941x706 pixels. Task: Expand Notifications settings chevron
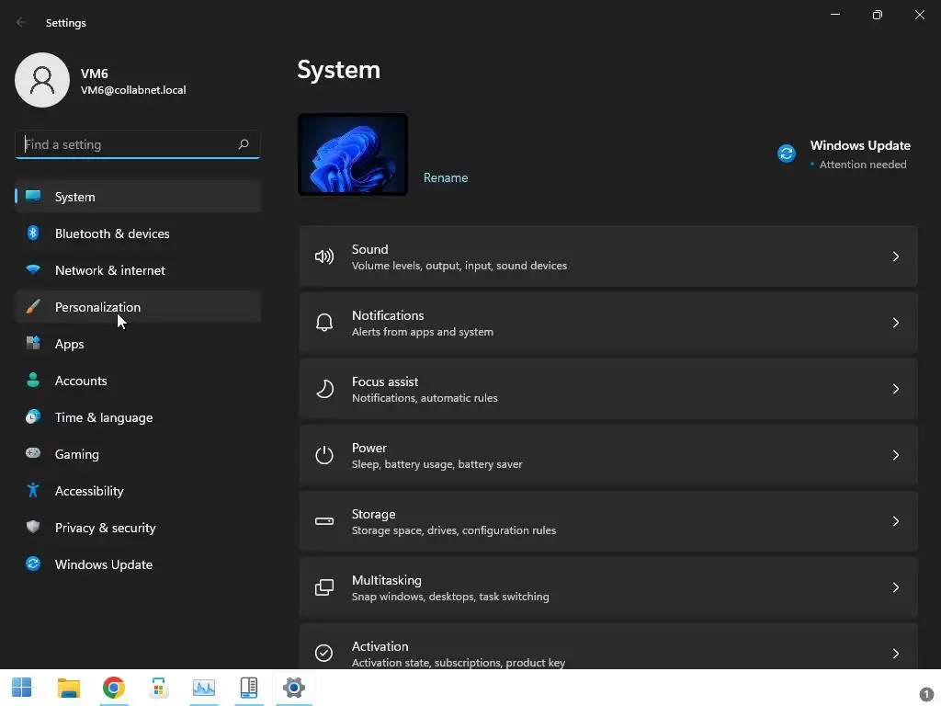click(895, 323)
